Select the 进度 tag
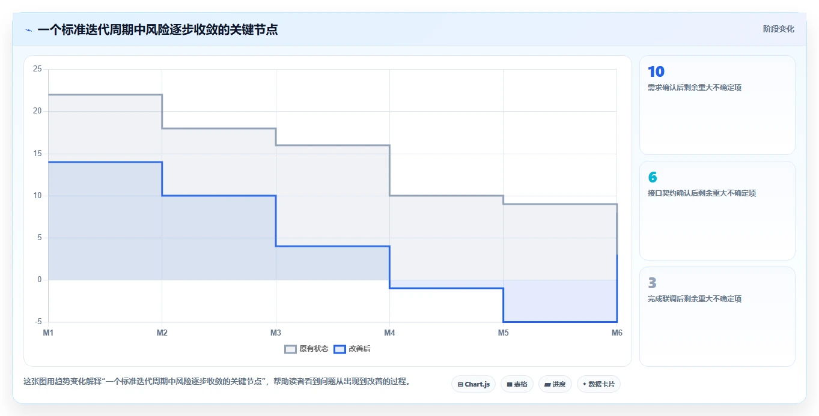This screenshot has width=819, height=416. tap(555, 384)
